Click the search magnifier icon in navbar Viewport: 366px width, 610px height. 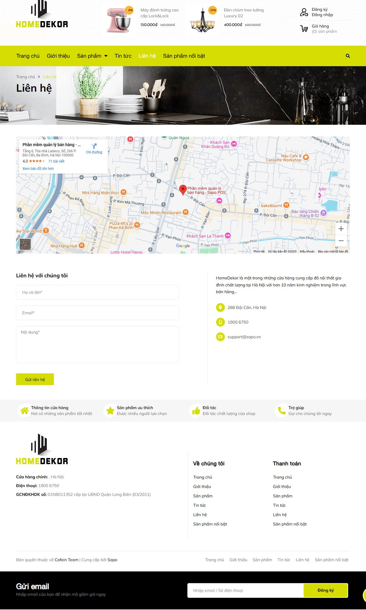(348, 56)
